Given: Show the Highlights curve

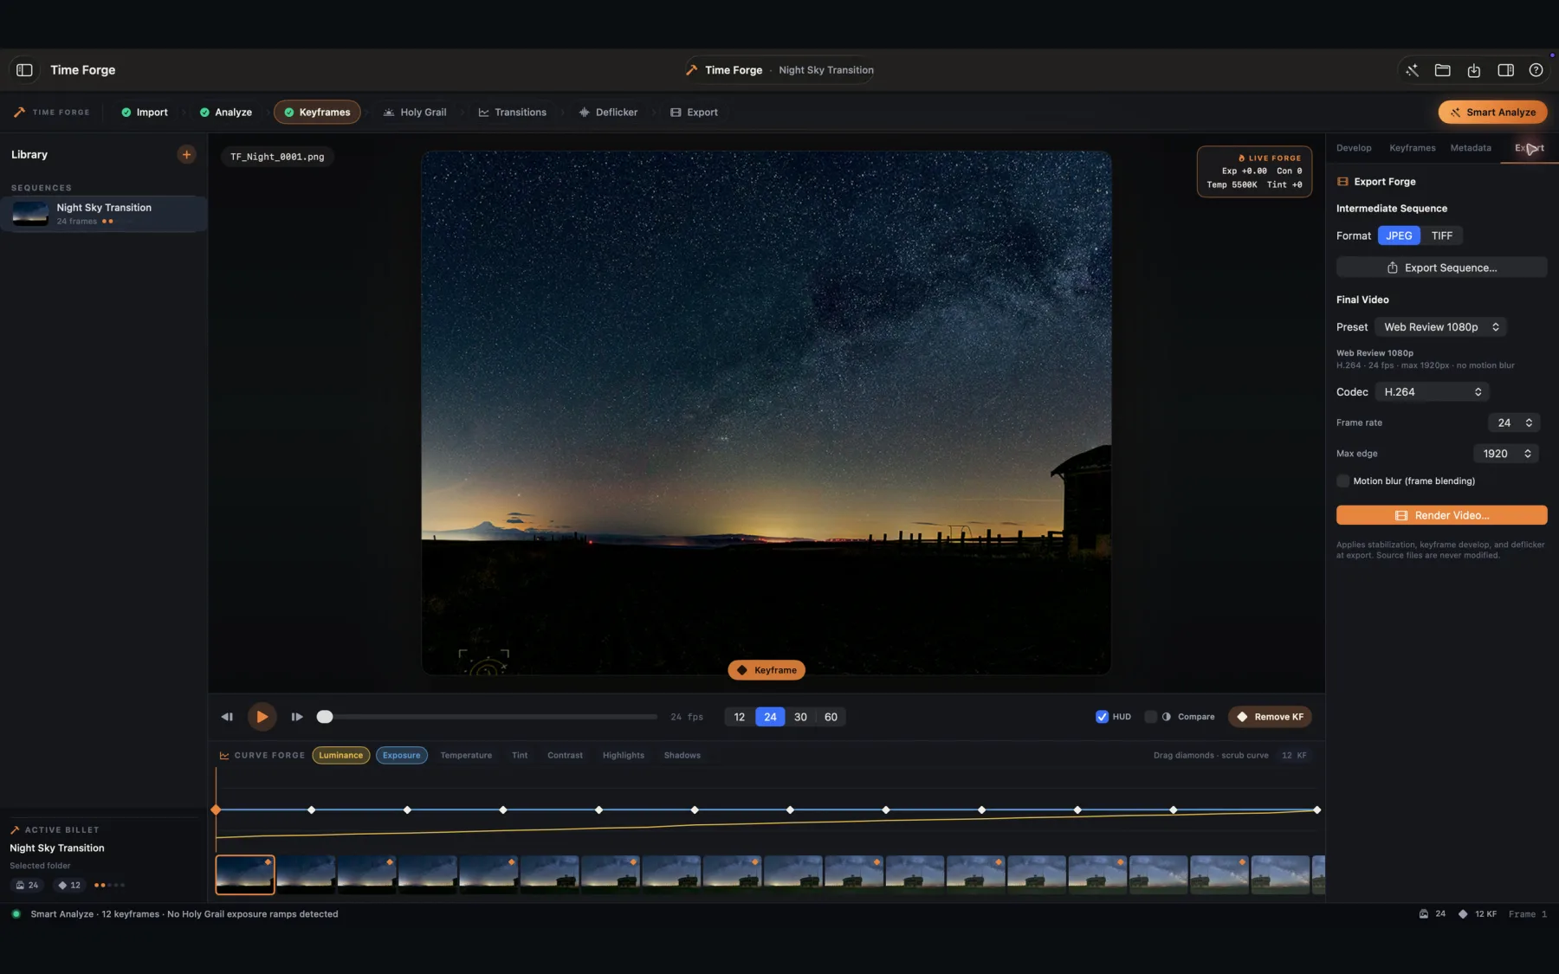Looking at the screenshot, I should [x=624, y=756].
